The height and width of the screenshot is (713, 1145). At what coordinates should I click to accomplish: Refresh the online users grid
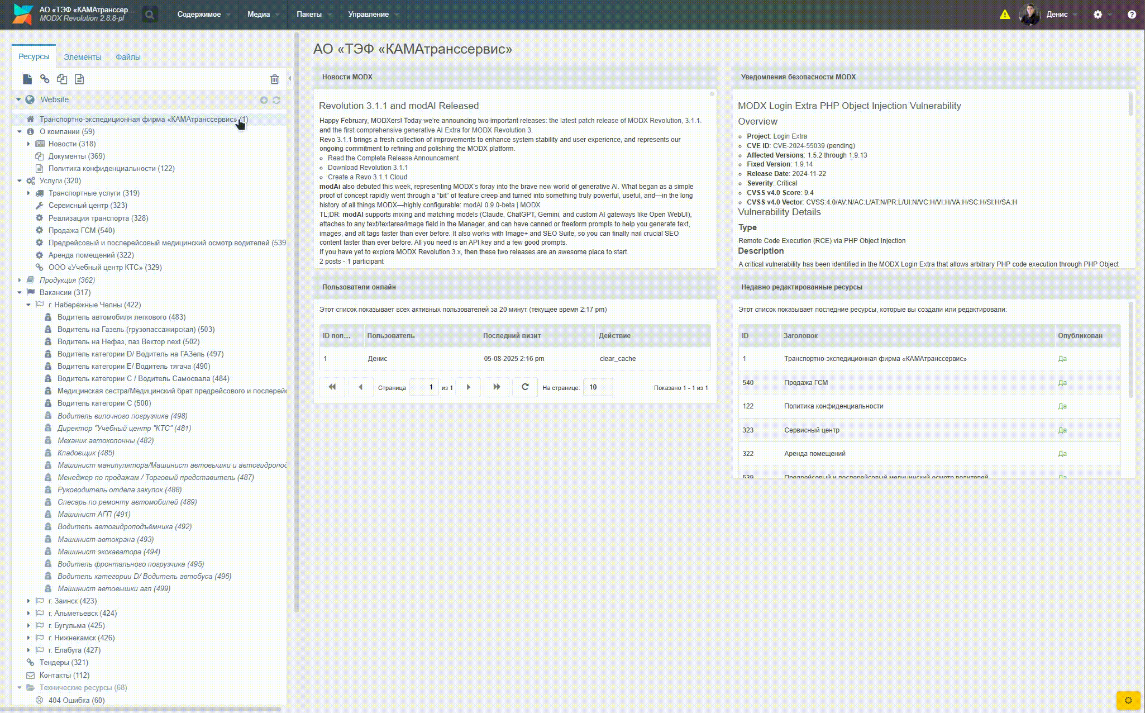click(x=525, y=387)
